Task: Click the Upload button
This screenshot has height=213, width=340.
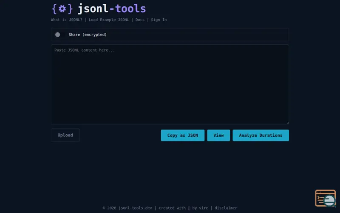Action: tap(65, 135)
